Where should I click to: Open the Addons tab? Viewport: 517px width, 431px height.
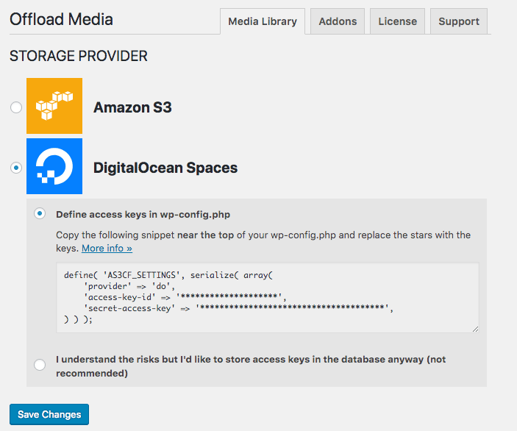coord(338,21)
